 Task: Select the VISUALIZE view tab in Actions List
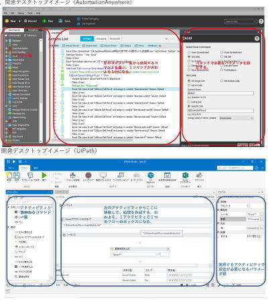click(x=101, y=39)
